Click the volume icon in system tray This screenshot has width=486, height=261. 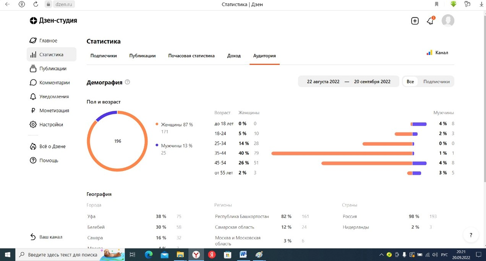point(435,255)
